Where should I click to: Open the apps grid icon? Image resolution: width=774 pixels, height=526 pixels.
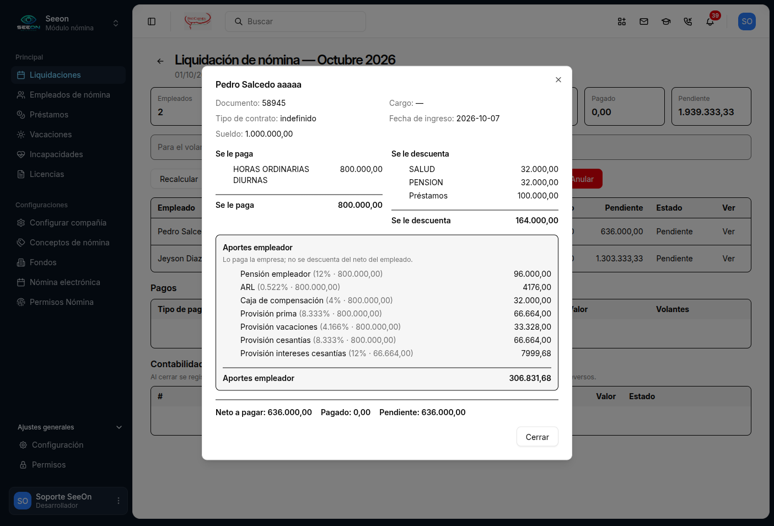622,22
